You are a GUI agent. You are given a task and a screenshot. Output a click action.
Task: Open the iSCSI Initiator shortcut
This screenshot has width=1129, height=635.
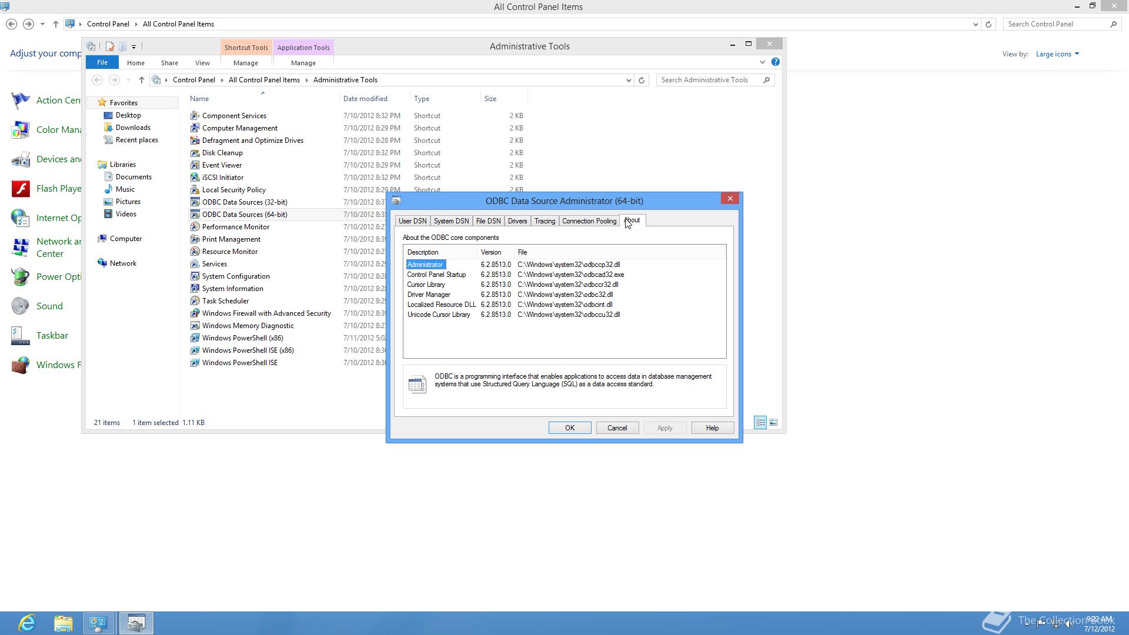coord(222,178)
